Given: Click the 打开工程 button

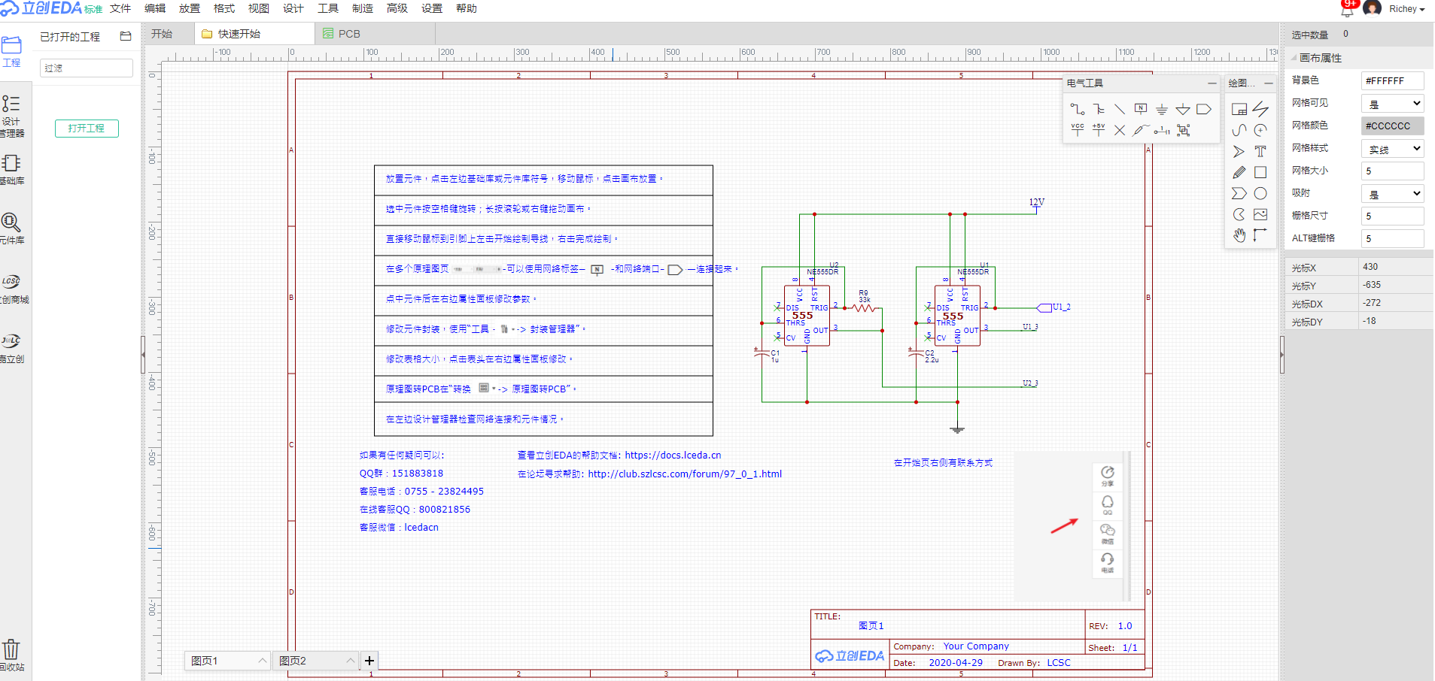Looking at the screenshot, I should pos(87,129).
